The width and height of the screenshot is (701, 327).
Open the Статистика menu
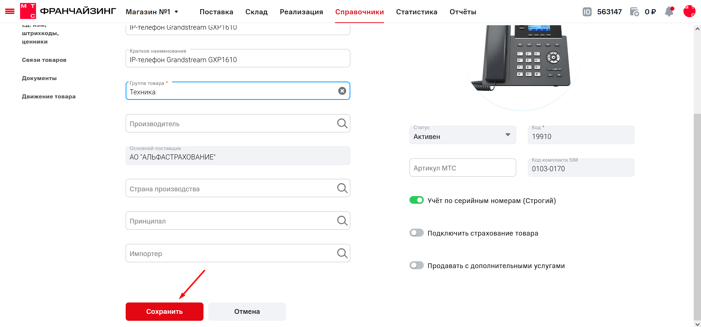pyautogui.click(x=416, y=12)
